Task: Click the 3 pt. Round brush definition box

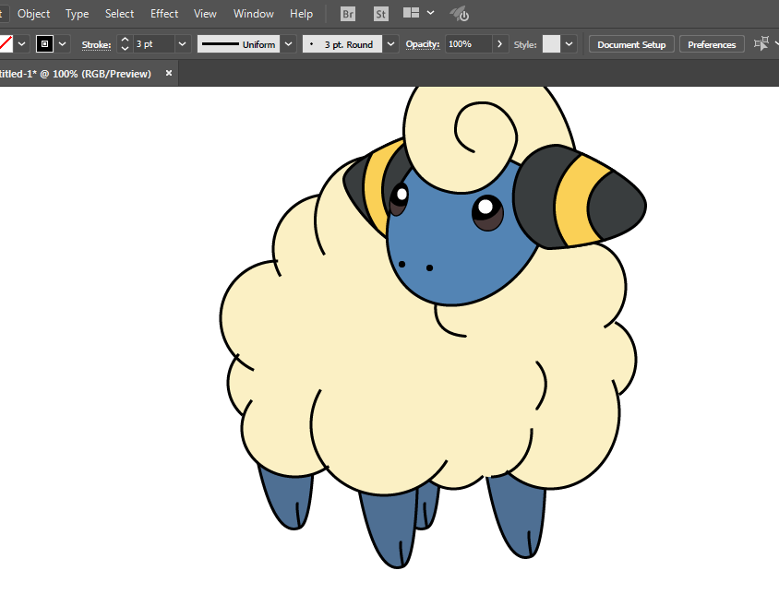Action: [x=342, y=44]
